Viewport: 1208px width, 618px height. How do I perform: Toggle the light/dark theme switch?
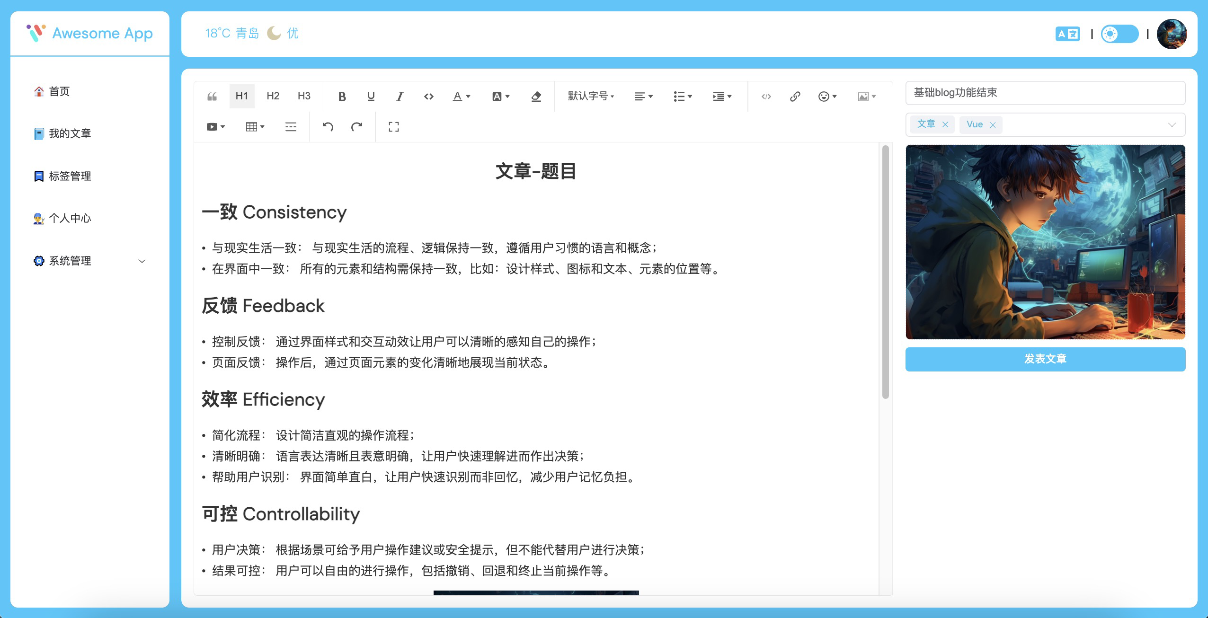(1119, 34)
